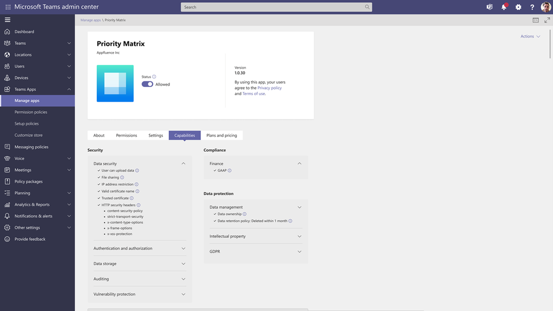This screenshot has width=553, height=311.
Task: Collapse the Data security section
Action: pos(183,164)
